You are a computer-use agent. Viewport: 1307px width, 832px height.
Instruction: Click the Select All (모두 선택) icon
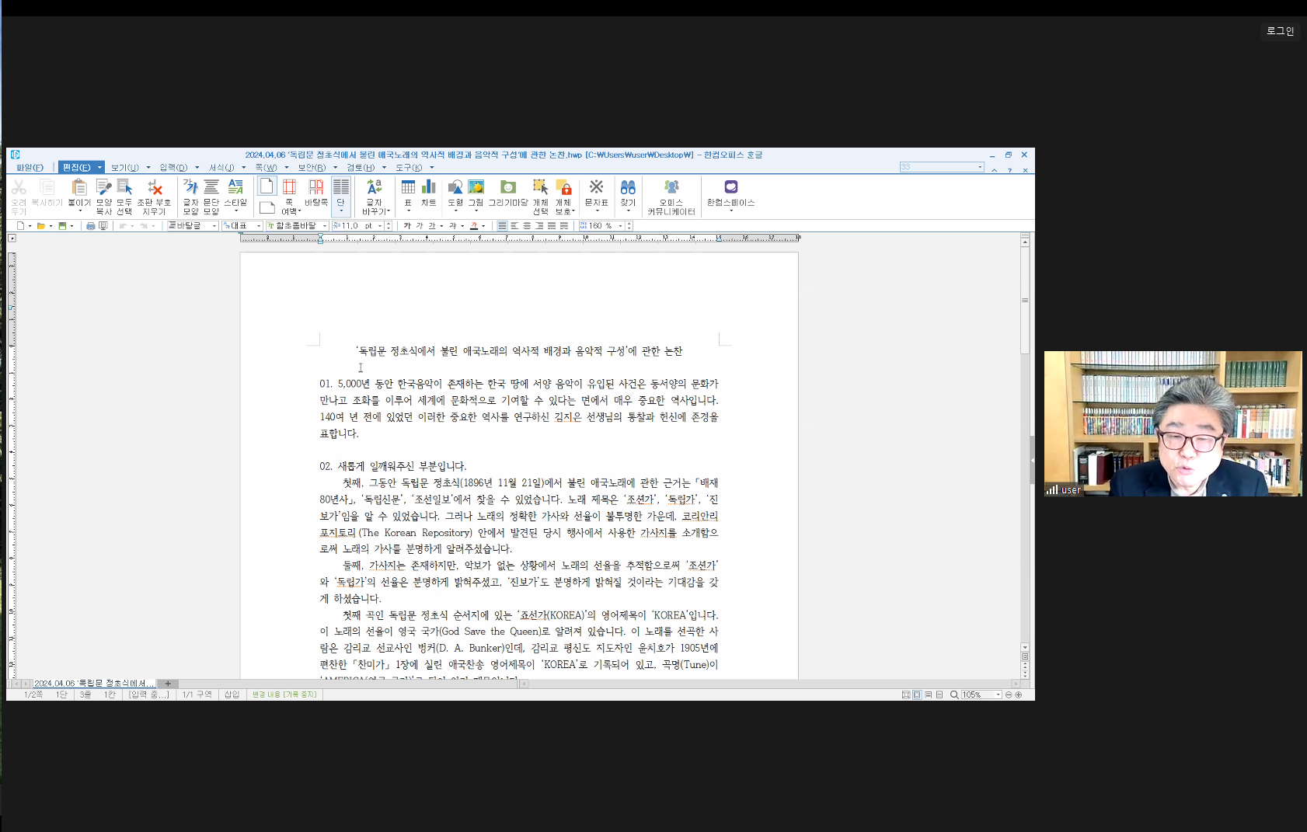pyautogui.click(x=124, y=187)
